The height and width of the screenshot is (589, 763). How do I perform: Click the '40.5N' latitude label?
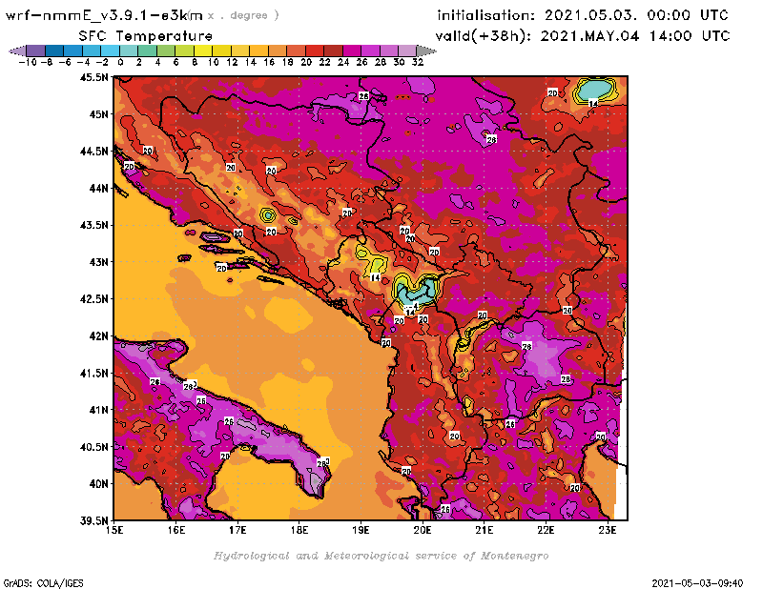(93, 447)
